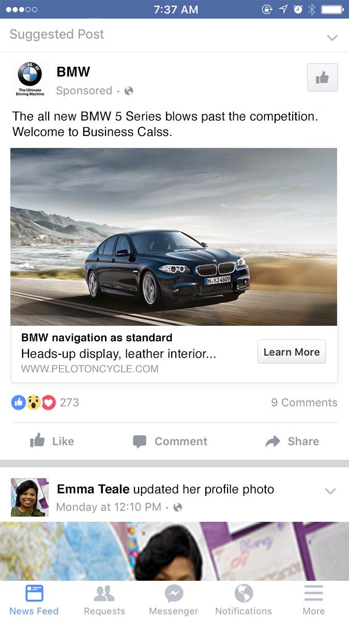View the reaction emojis on BMW post
Viewport: 349px width, 618px height.
pyautogui.click(x=34, y=402)
